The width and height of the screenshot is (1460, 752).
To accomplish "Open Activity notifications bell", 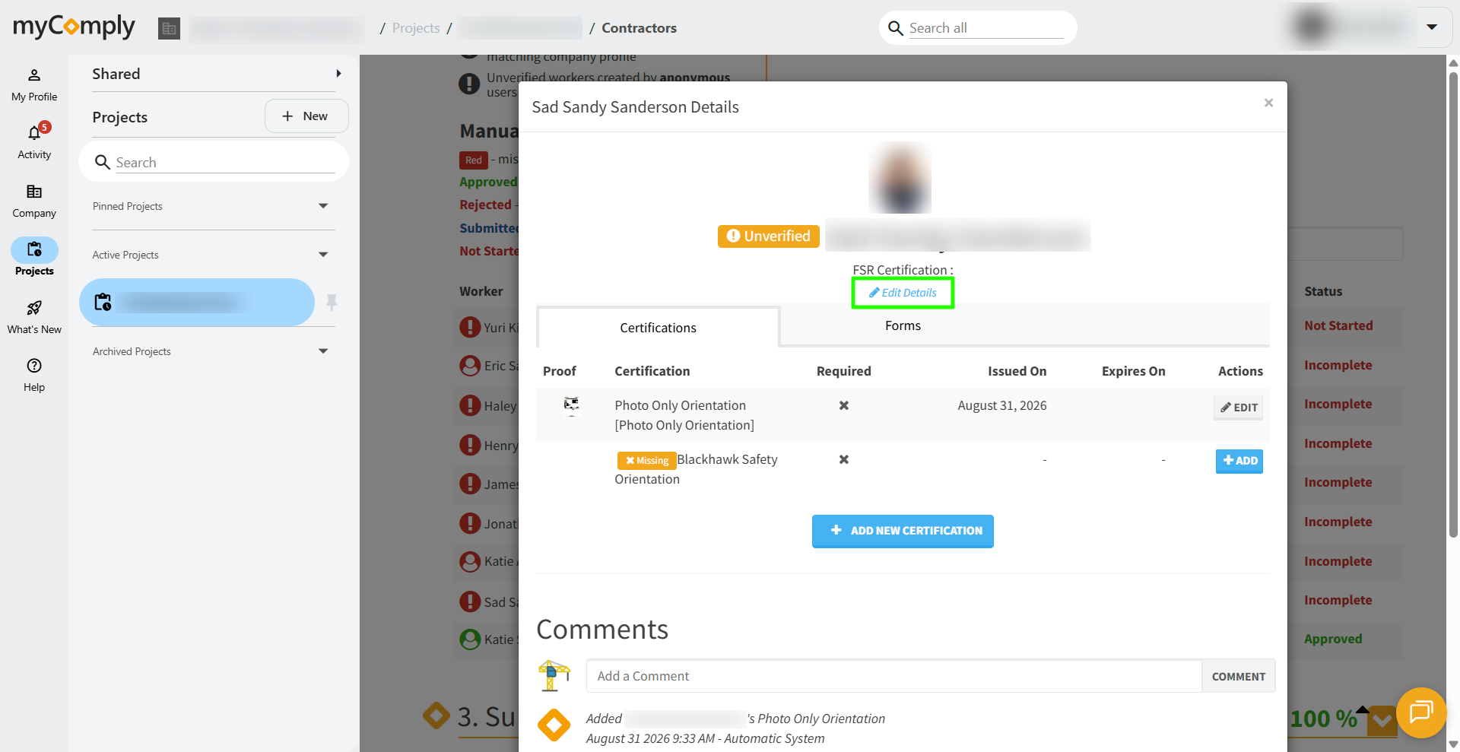I will click(x=34, y=141).
